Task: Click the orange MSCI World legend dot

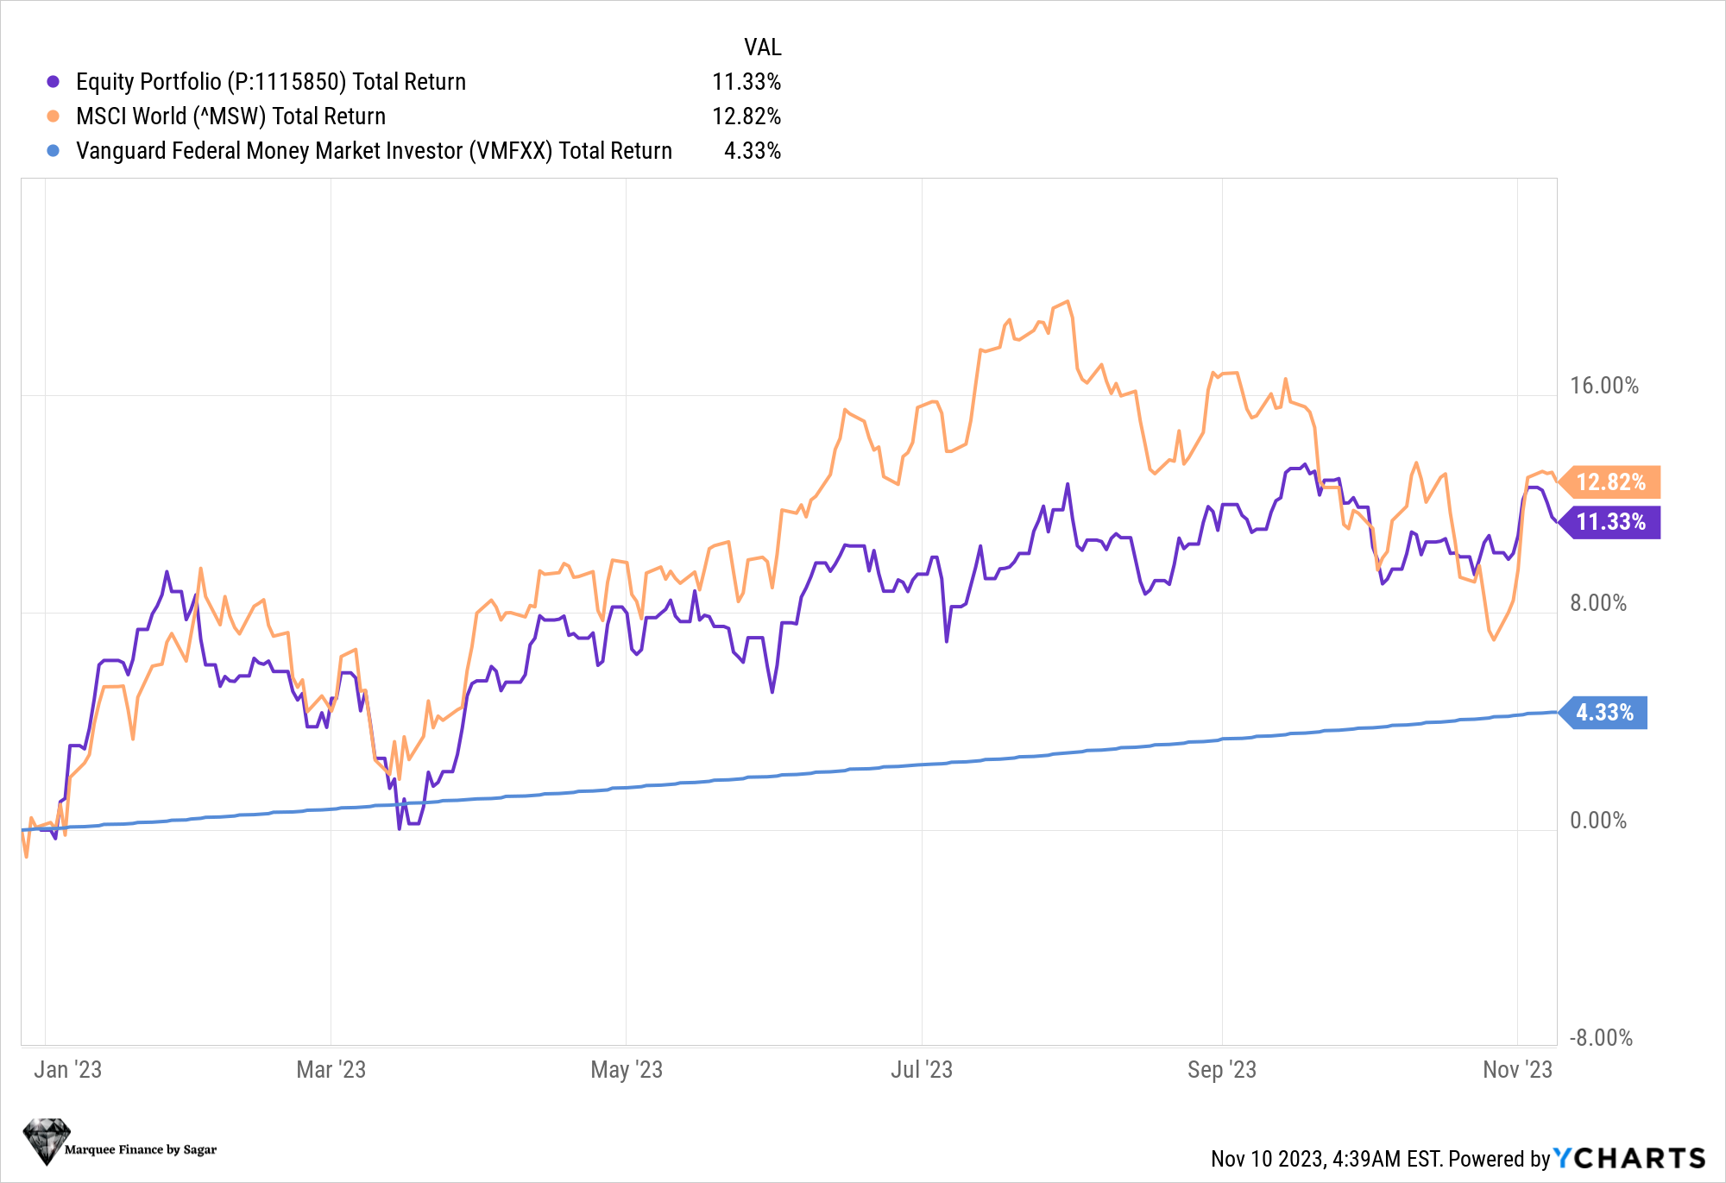Action: [54, 116]
